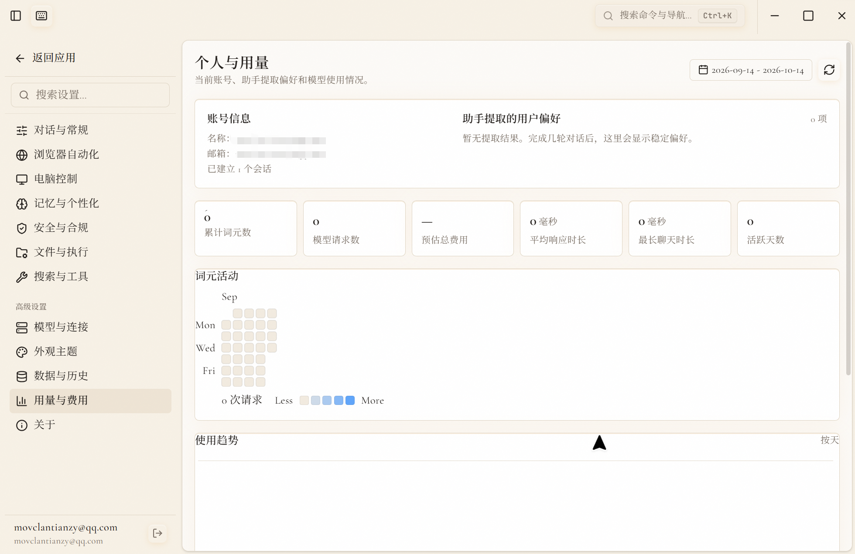Image resolution: width=855 pixels, height=554 pixels.
Task: Click the Sep month label on heatmap
Action: click(x=229, y=297)
